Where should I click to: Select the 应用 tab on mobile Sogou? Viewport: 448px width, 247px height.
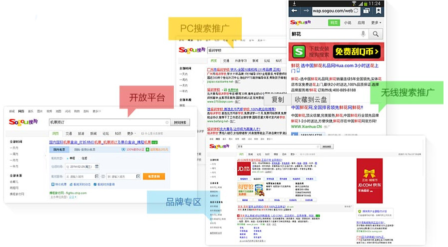(x=361, y=22)
